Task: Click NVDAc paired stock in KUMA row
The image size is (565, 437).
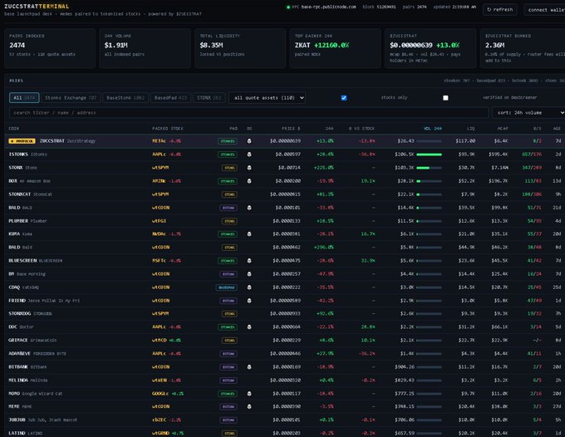Action: pos(159,234)
